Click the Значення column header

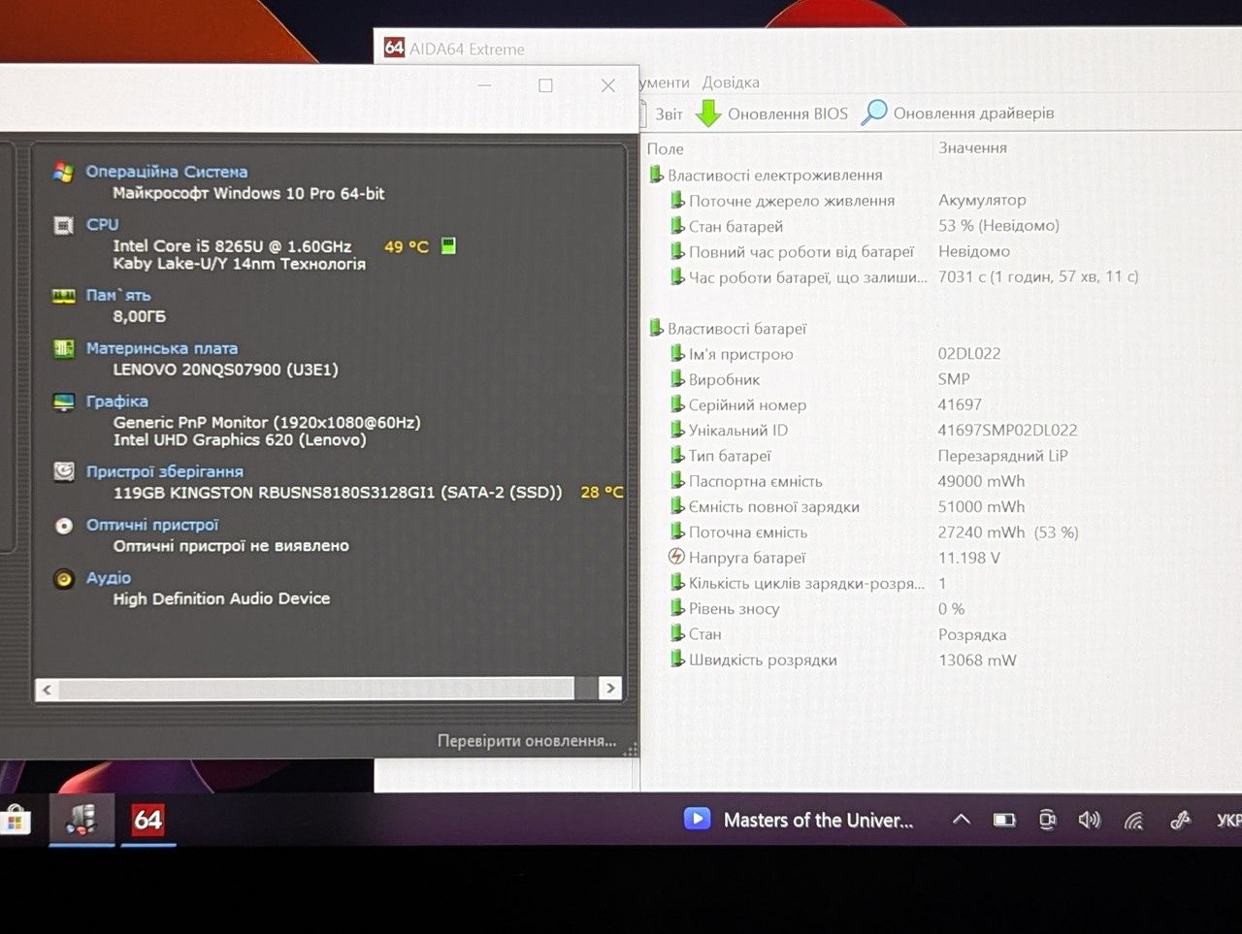[x=972, y=147]
